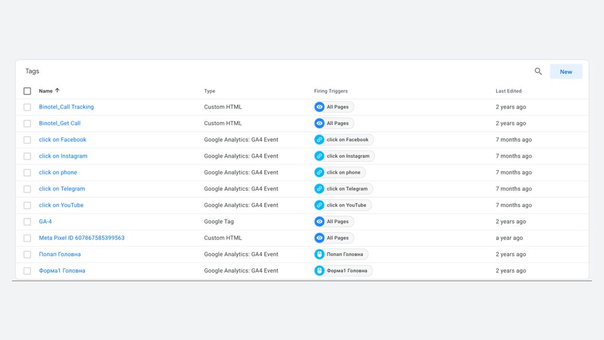Screen dimensions: 604x340
Task: Click the eye icon in the Binotel_Get Call row
Action: click(x=319, y=123)
